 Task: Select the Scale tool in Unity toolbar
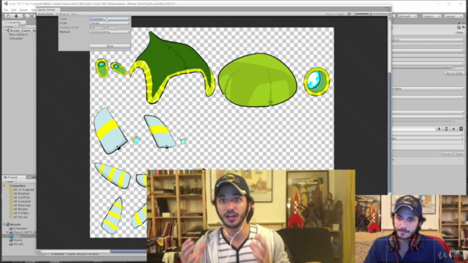32,16
